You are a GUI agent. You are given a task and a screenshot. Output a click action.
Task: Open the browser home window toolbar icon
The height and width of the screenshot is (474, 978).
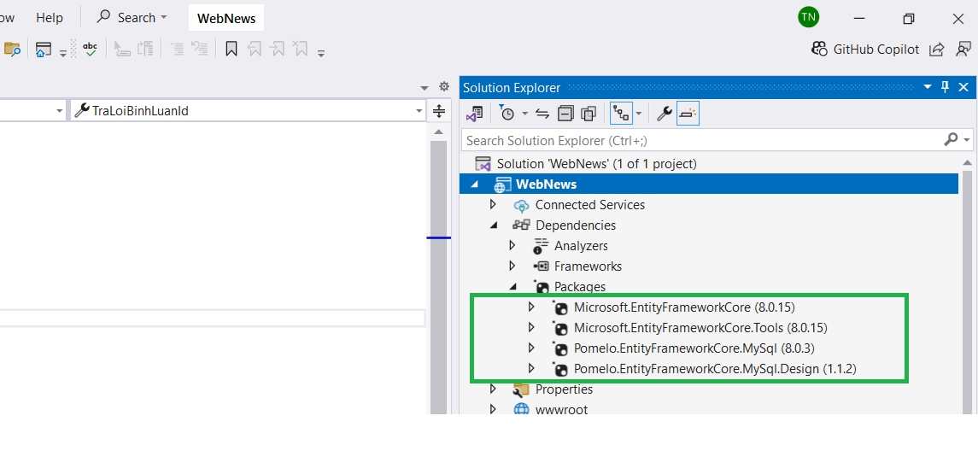(x=43, y=50)
